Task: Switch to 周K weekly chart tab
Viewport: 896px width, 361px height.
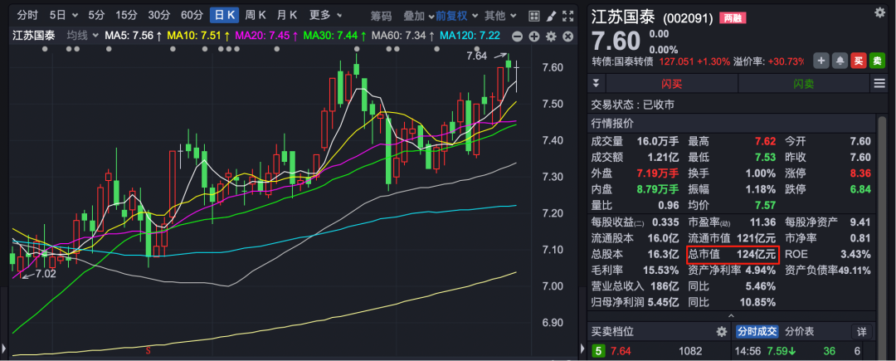Action: (x=255, y=15)
